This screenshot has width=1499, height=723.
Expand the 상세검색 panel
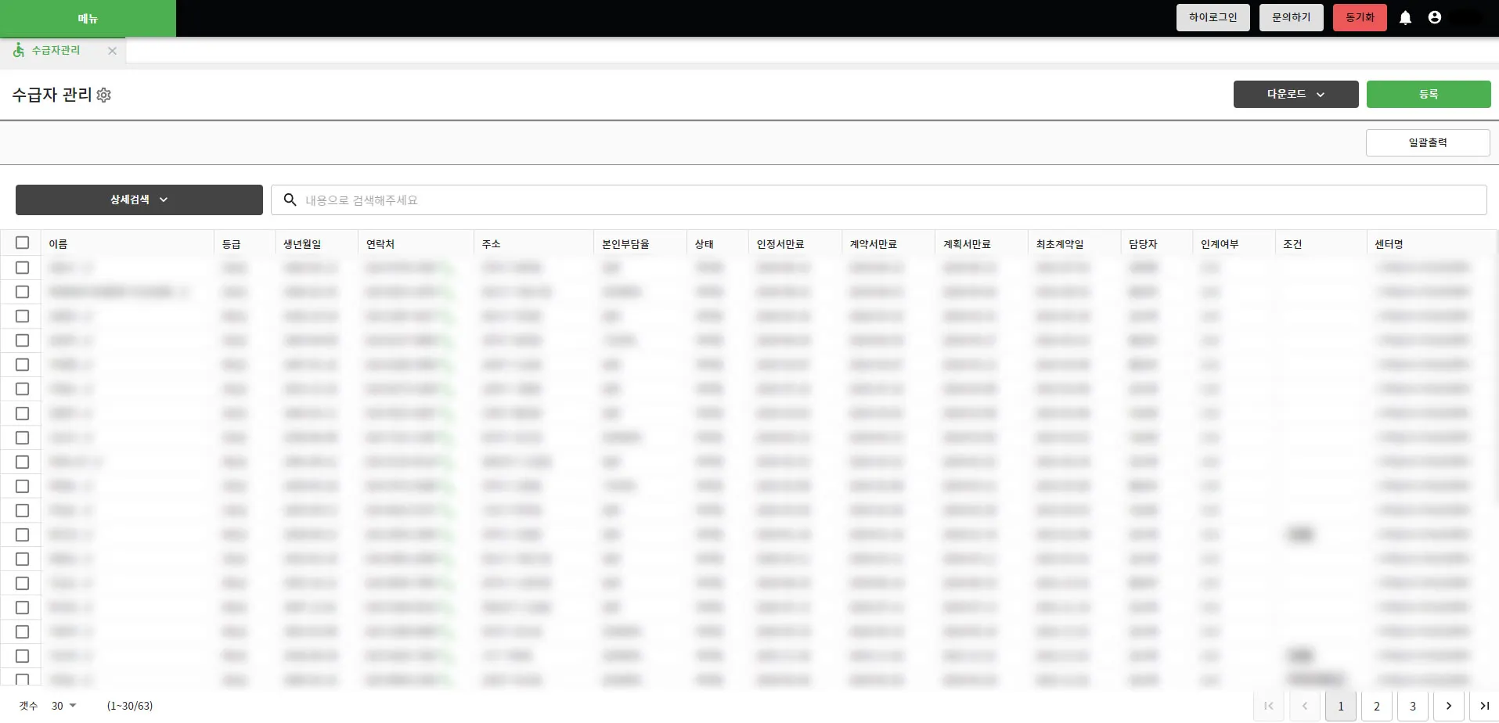pos(139,200)
